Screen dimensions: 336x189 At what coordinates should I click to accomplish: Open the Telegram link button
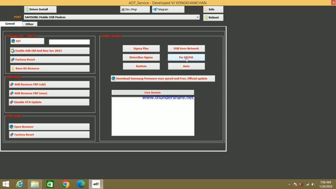click(x=168, y=9)
